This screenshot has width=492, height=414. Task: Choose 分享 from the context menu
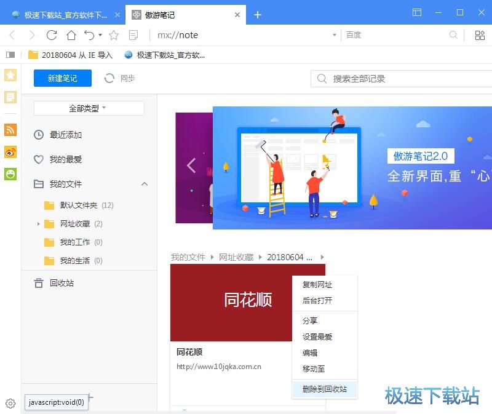[x=325, y=320]
